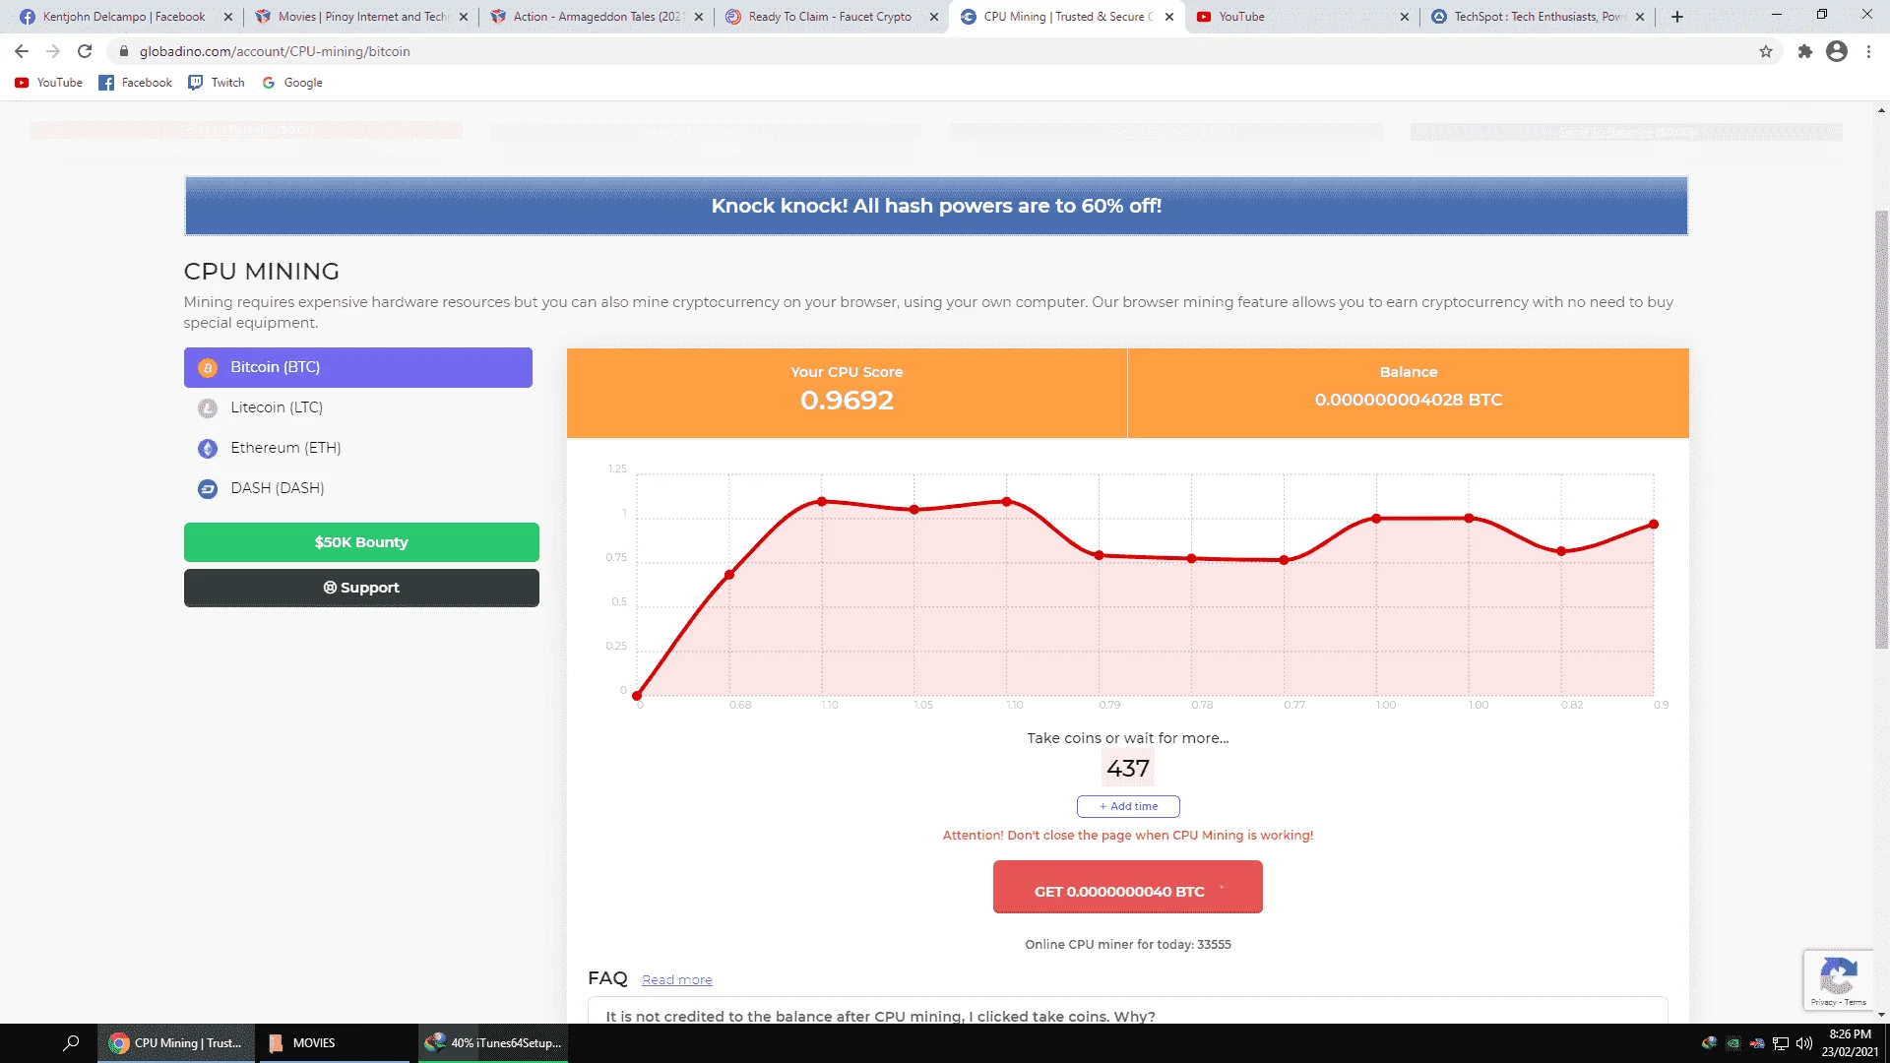1890x1063 pixels.
Task: Click the Your CPU Score value 0.9692
Action: (x=847, y=401)
